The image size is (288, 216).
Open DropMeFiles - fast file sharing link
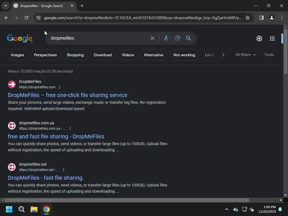pos(46,178)
